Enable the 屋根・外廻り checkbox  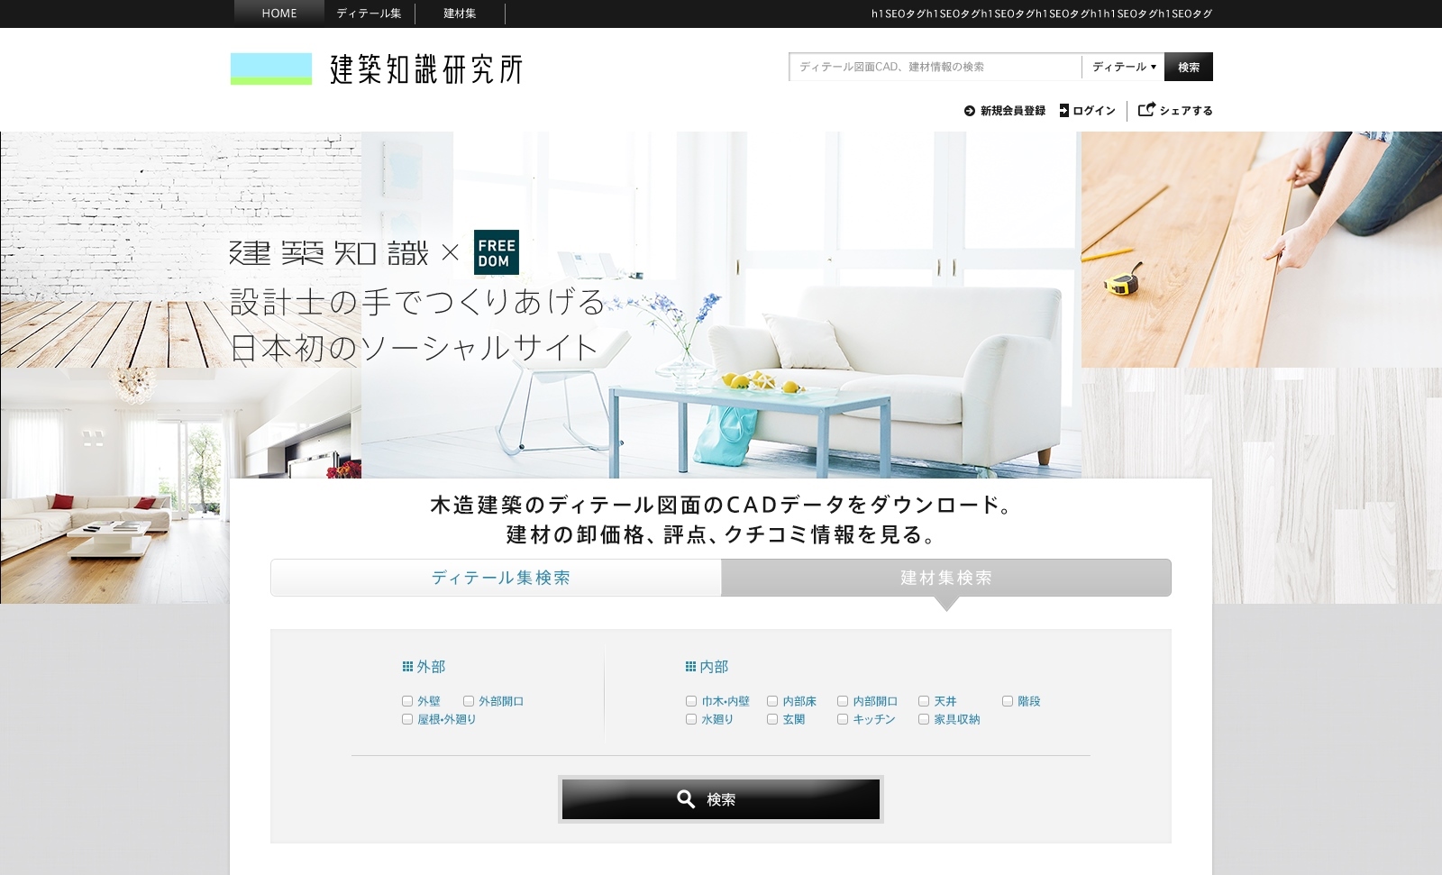(x=407, y=720)
